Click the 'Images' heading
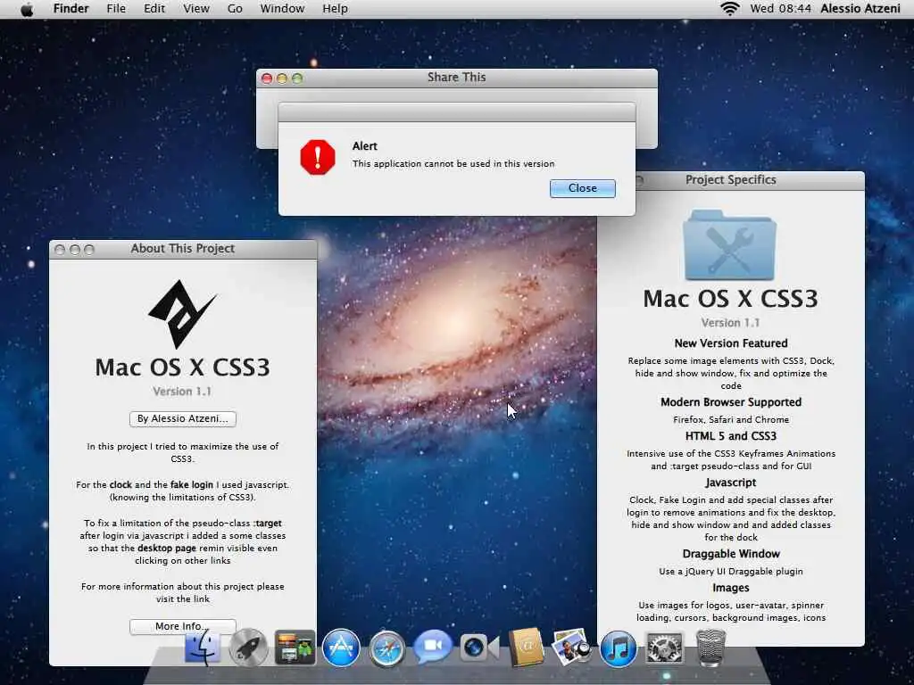914x685 pixels. [x=730, y=588]
